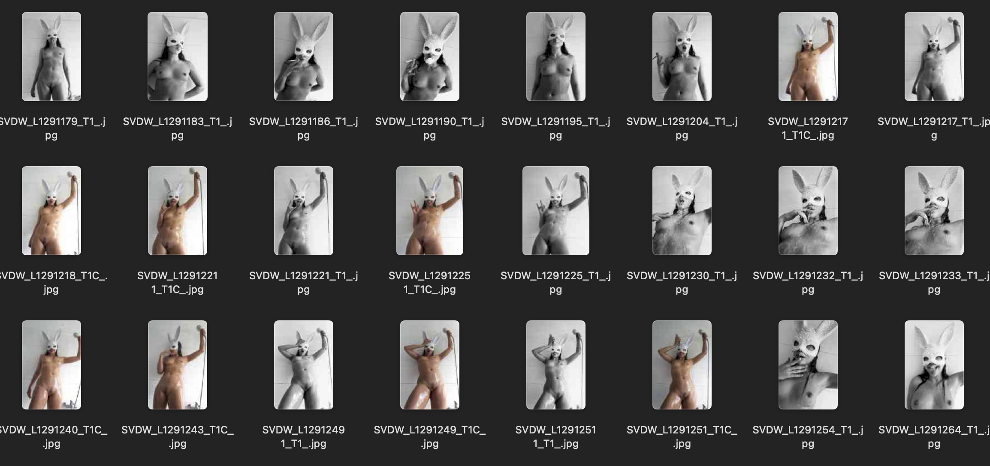Select the SVDW_L1291230_T1_.jpg thumbnail
This screenshot has width=990, height=466.
[x=682, y=211]
